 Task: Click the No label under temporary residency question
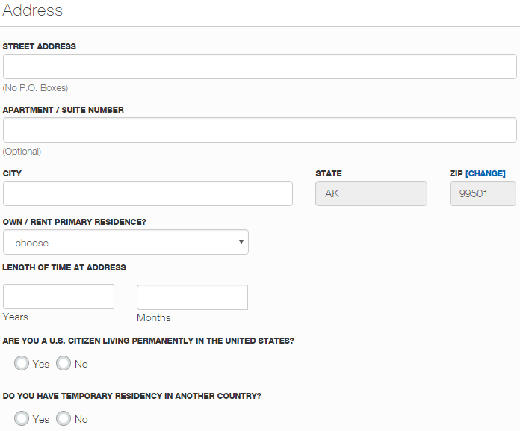pos(81,419)
